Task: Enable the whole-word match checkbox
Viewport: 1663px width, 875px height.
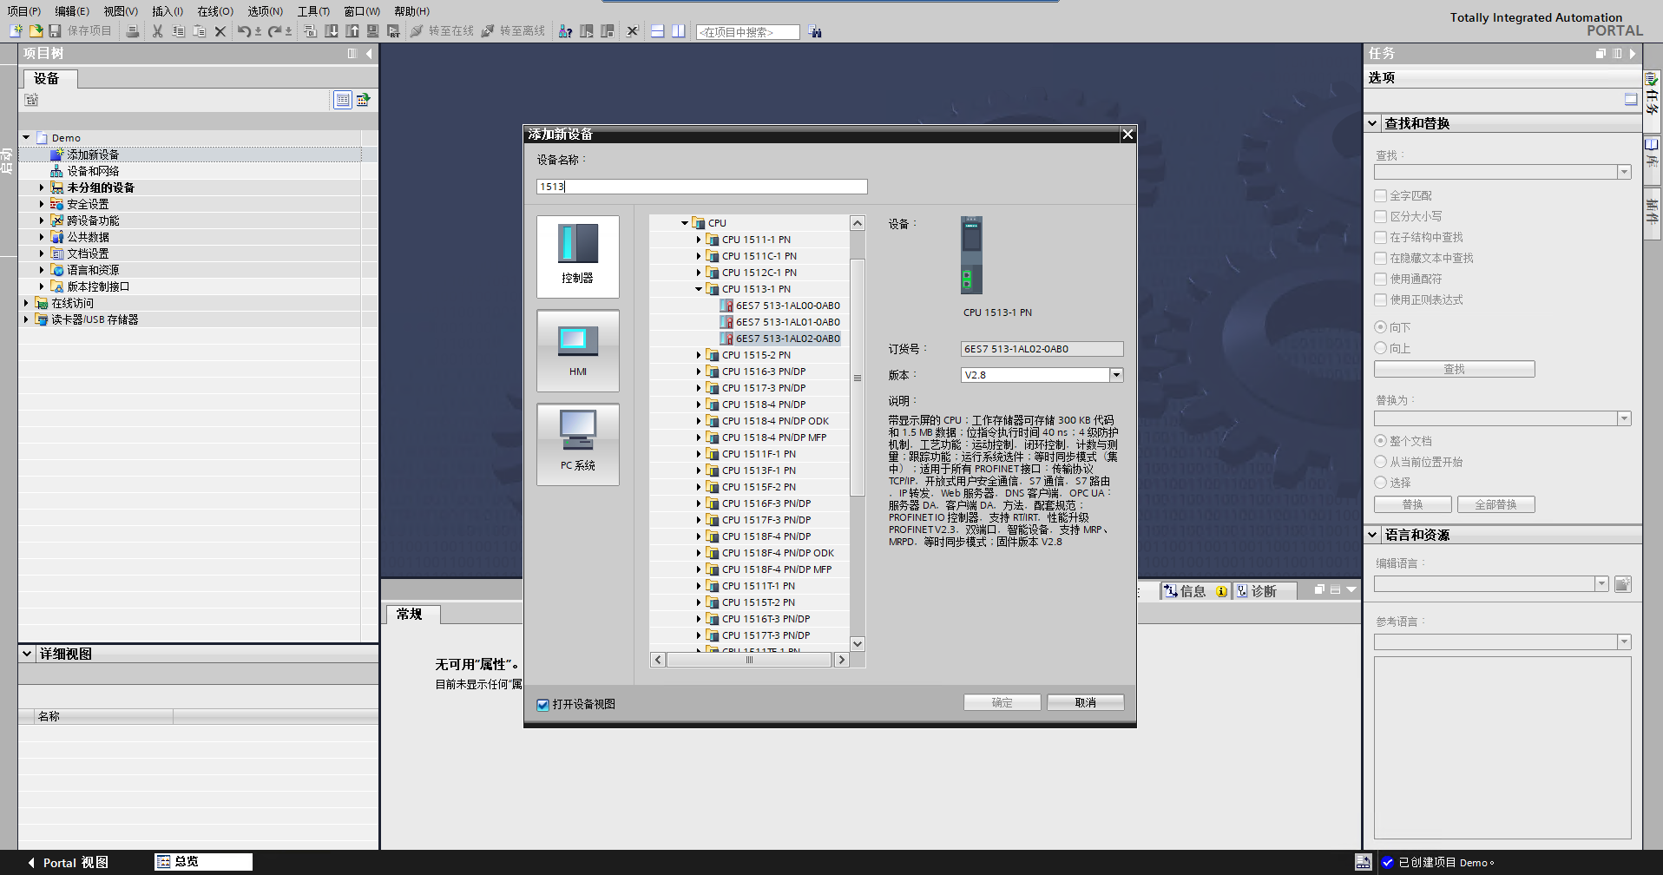Action: coord(1380,196)
